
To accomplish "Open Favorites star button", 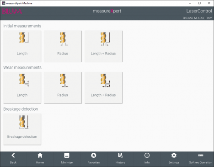I will tap(94, 159).
